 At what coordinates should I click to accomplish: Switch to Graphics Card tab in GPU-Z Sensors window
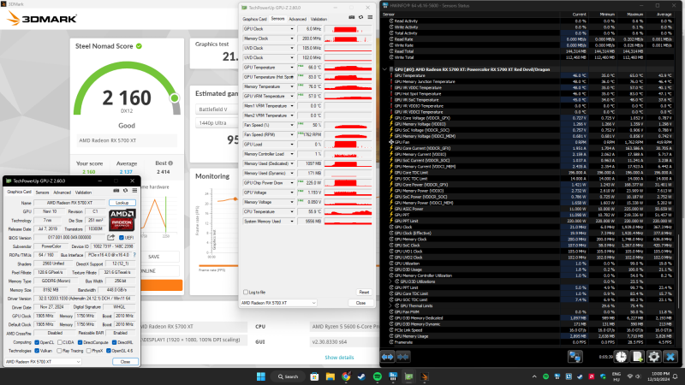tap(254, 19)
